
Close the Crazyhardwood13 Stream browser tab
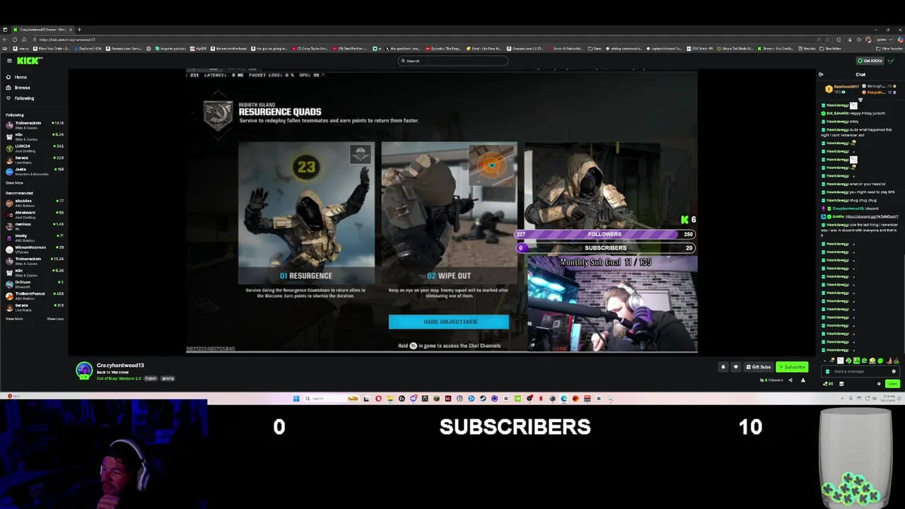click(x=71, y=30)
